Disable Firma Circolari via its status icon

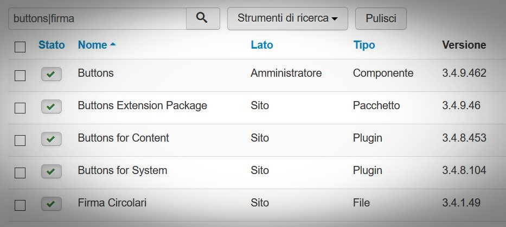[x=51, y=204]
